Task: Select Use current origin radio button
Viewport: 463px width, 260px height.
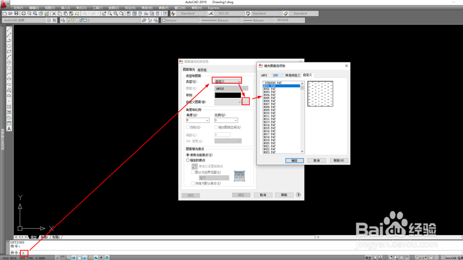Action: [188, 155]
